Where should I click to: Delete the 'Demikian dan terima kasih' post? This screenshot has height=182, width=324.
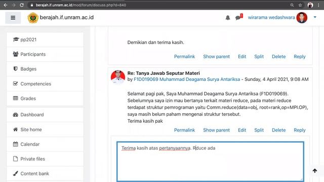tap(279, 57)
